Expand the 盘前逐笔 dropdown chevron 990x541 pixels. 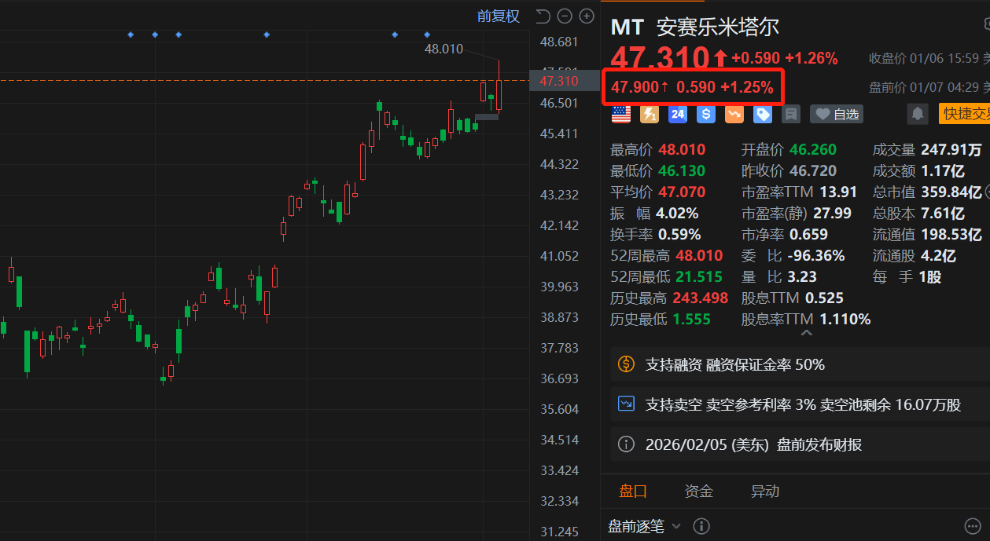(x=676, y=526)
